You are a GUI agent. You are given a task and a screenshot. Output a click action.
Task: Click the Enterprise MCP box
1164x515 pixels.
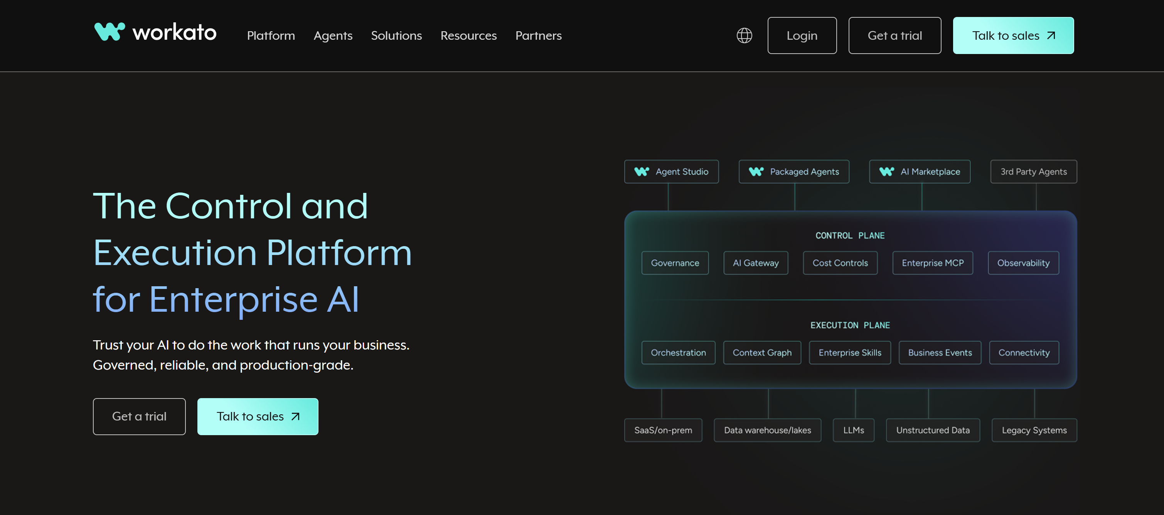click(x=933, y=263)
